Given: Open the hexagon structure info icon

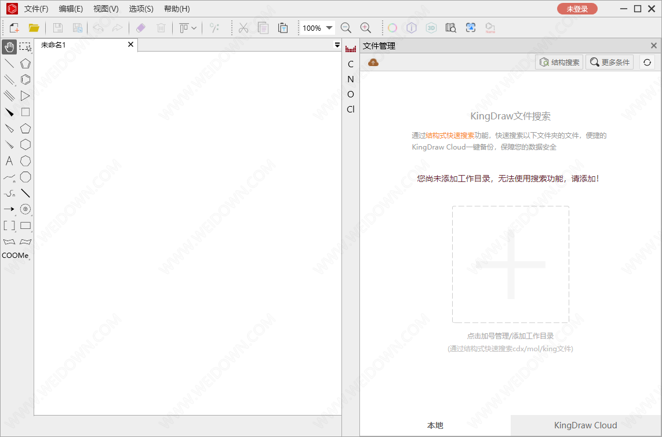Looking at the screenshot, I should point(412,28).
